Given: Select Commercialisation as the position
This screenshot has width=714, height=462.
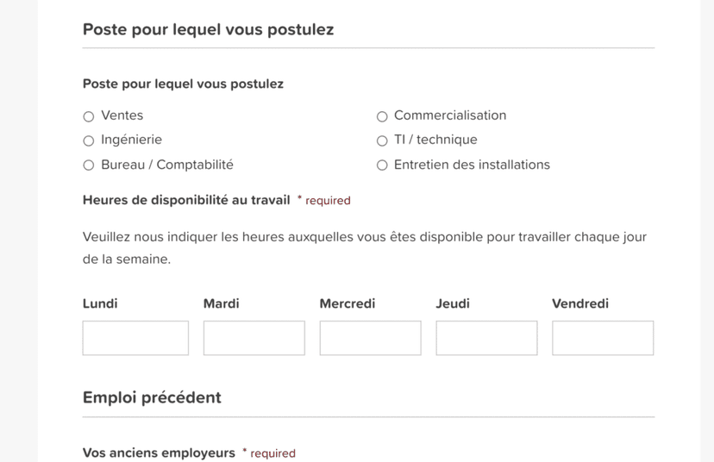Looking at the screenshot, I should tap(382, 116).
